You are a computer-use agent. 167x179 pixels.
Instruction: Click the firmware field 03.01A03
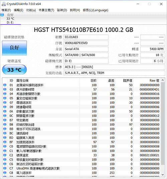(86, 37)
